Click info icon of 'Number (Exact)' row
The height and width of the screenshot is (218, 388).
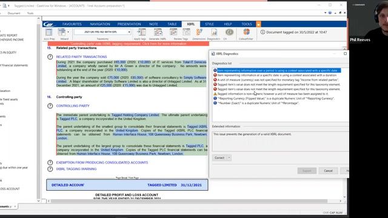(x=215, y=103)
